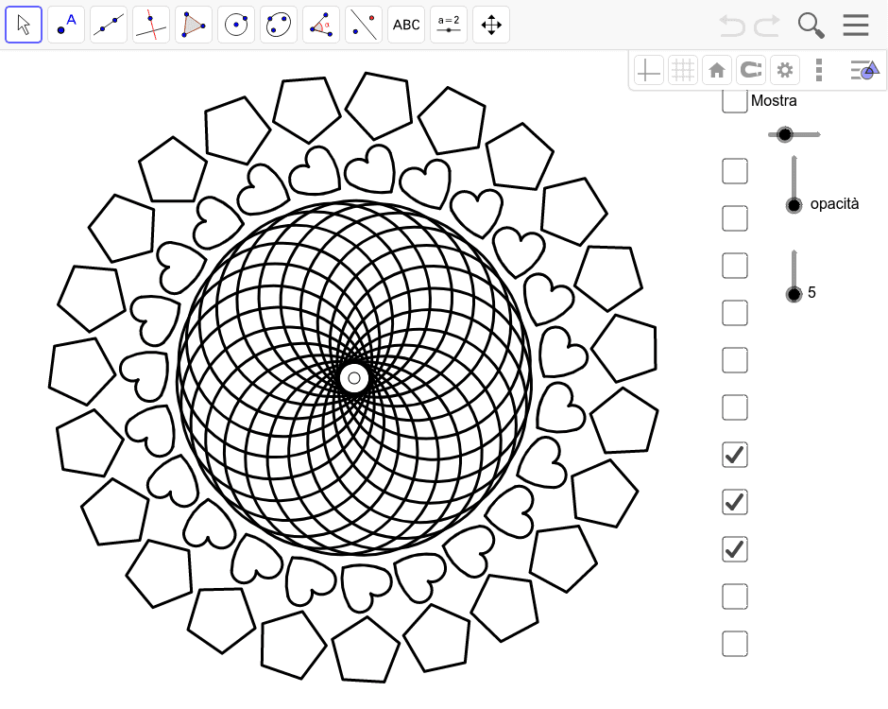Viewport: 888px width, 709px height.
Task: Tick the bottom-most checkbox in the column
Action: coord(735,644)
